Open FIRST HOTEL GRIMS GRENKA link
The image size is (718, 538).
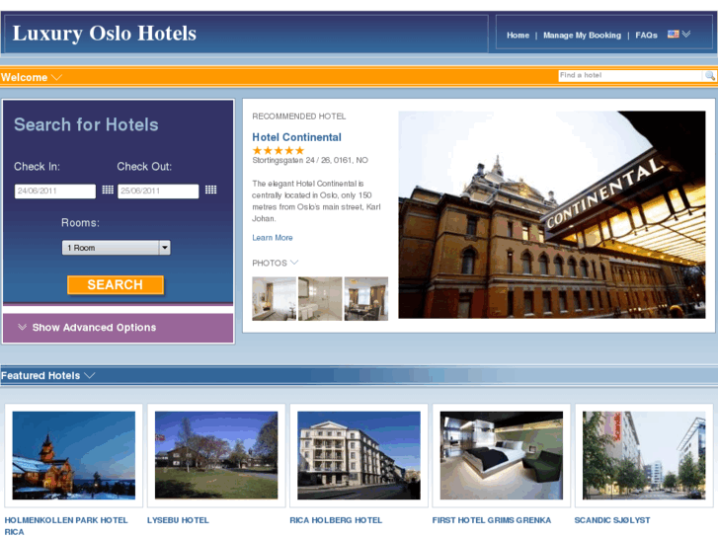pos(491,520)
